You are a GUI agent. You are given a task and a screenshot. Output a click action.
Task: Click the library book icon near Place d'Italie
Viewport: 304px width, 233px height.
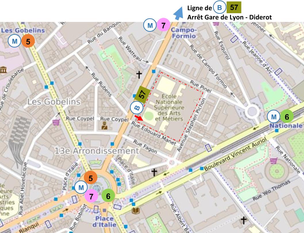[x=135, y=211]
